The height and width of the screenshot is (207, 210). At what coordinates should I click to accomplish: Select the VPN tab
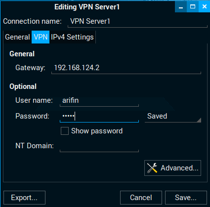[x=41, y=37]
